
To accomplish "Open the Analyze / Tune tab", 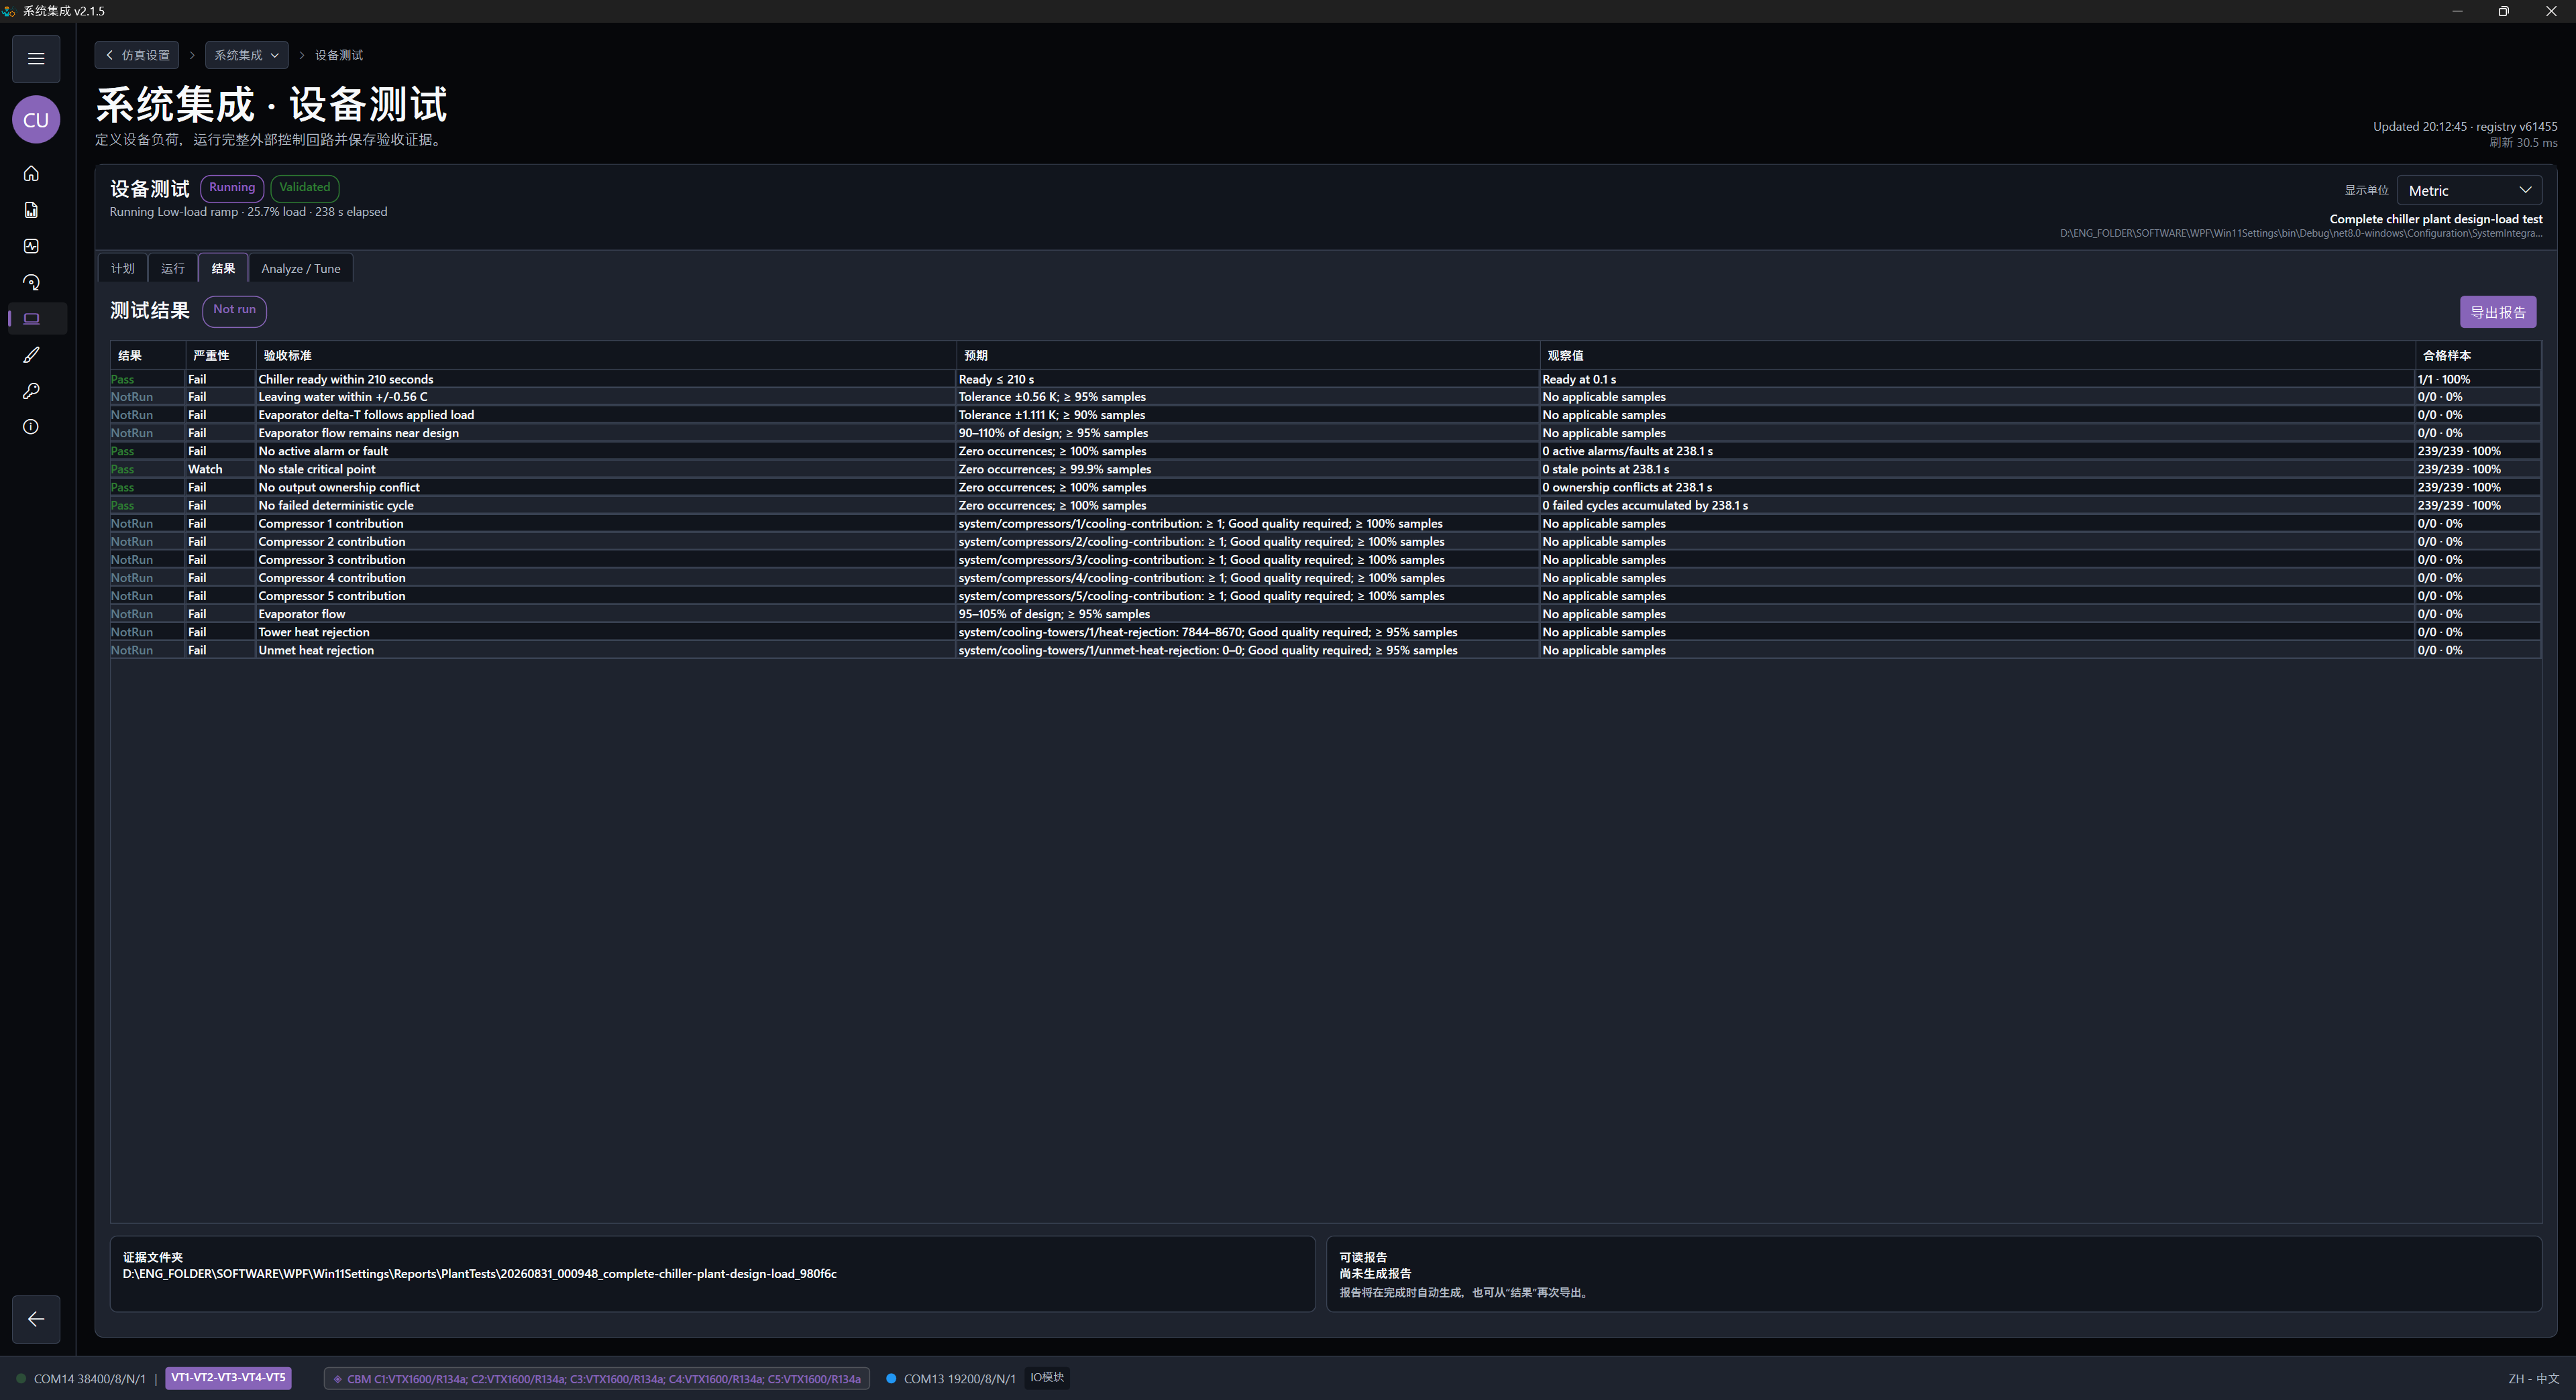I will pyautogui.click(x=301, y=269).
